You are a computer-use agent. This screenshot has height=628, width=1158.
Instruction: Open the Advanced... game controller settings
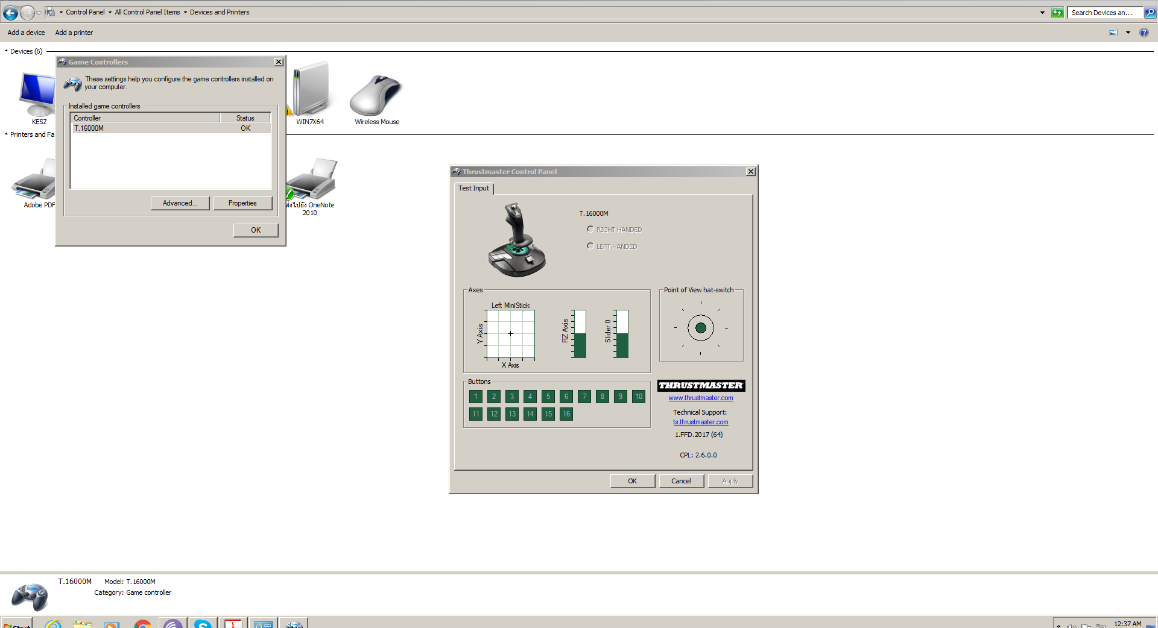(x=180, y=203)
